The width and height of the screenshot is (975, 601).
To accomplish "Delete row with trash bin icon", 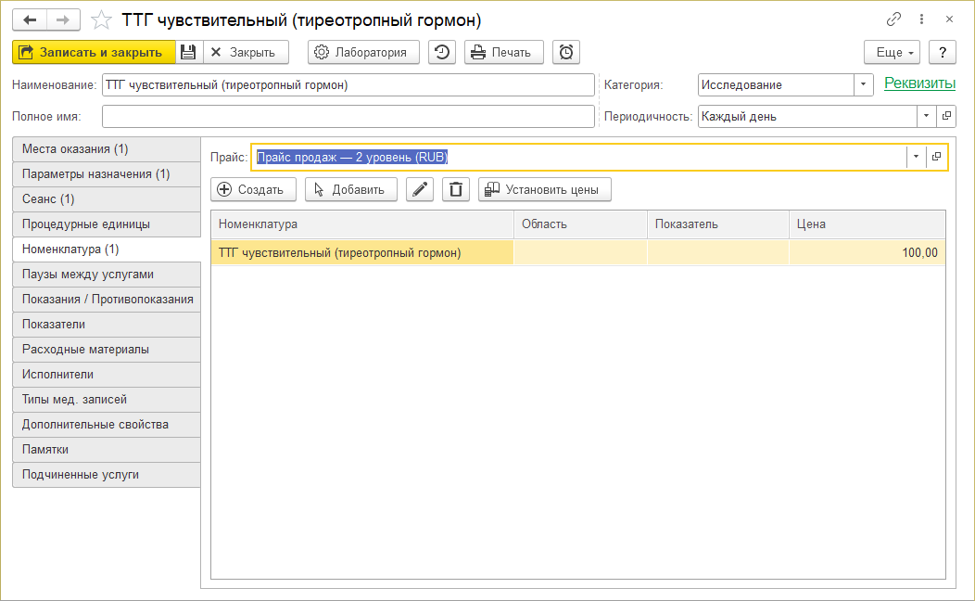I will (x=456, y=190).
